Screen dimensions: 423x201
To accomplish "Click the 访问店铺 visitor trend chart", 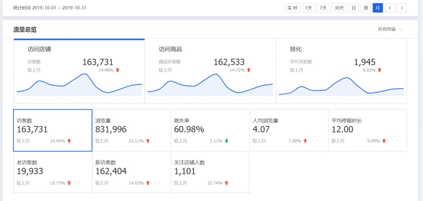I will click(79, 85).
